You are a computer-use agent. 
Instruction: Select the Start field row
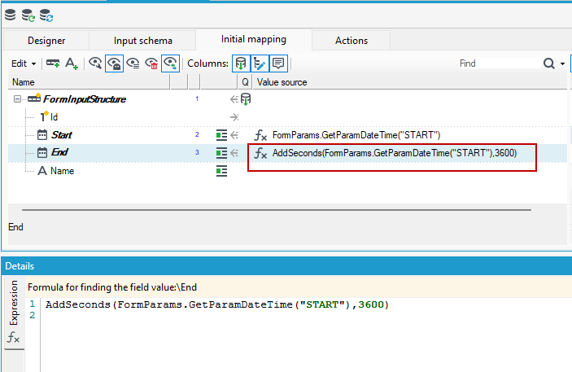pyautogui.click(x=287, y=135)
